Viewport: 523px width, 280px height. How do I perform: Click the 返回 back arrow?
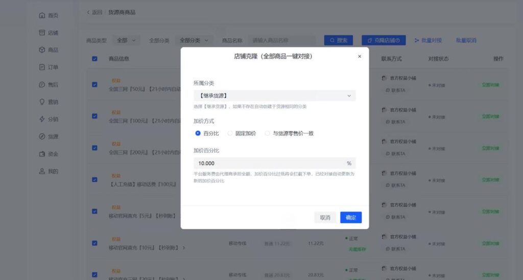pyautogui.click(x=88, y=12)
